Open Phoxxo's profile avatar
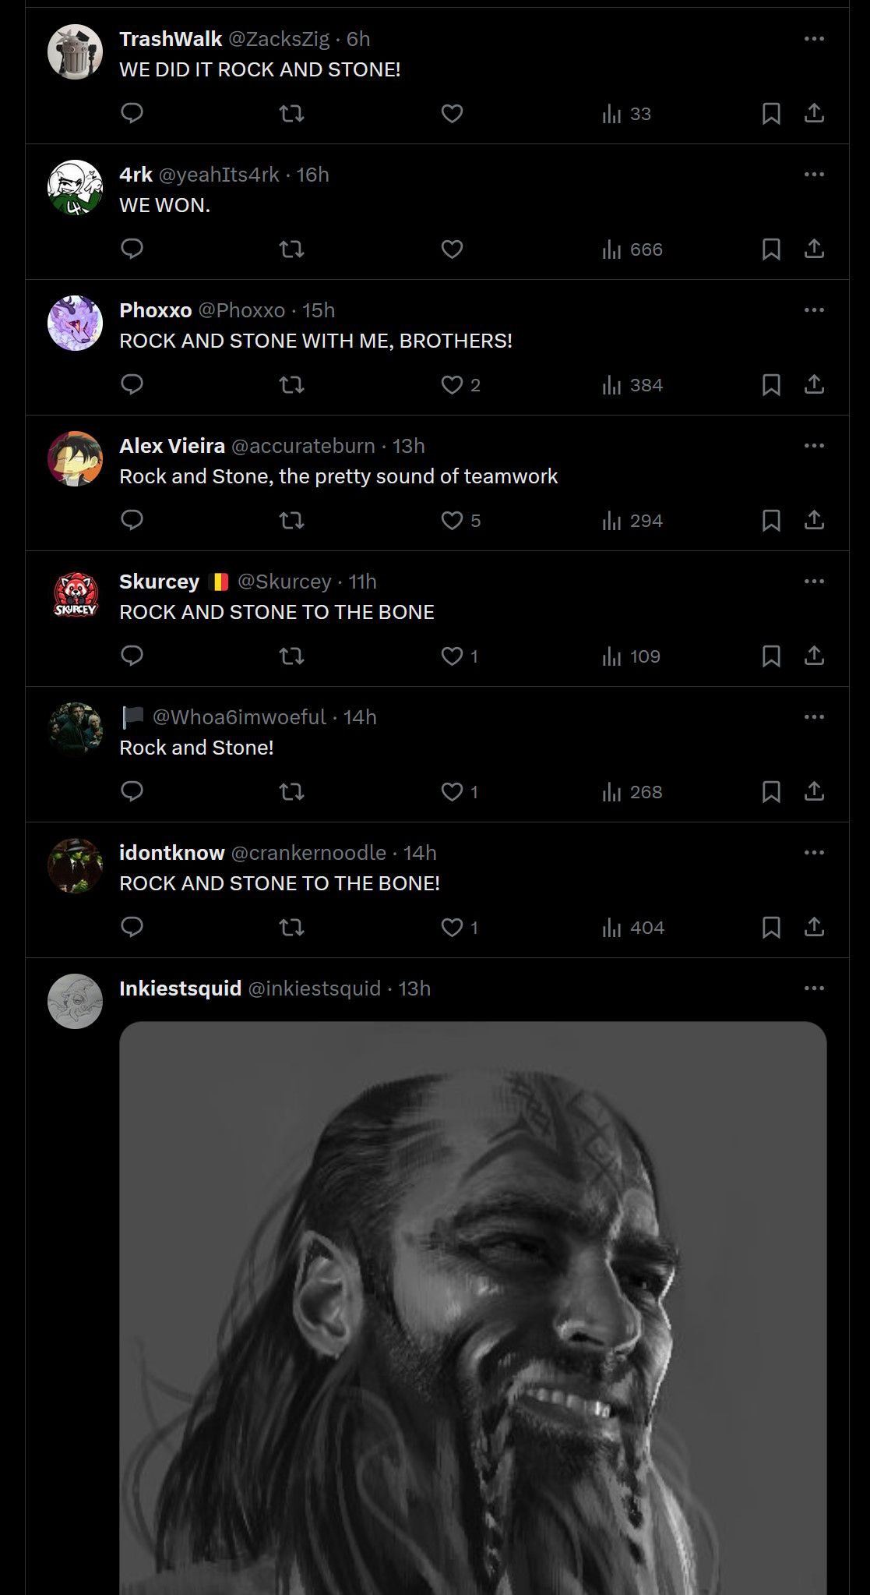The height and width of the screenshot is (1595, 870). coord(76,323)
